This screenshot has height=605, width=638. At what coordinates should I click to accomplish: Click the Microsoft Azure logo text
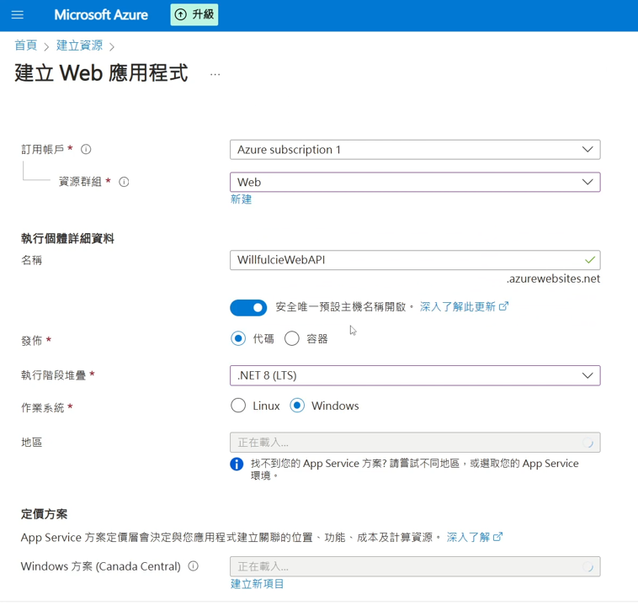tap(101, 15)
